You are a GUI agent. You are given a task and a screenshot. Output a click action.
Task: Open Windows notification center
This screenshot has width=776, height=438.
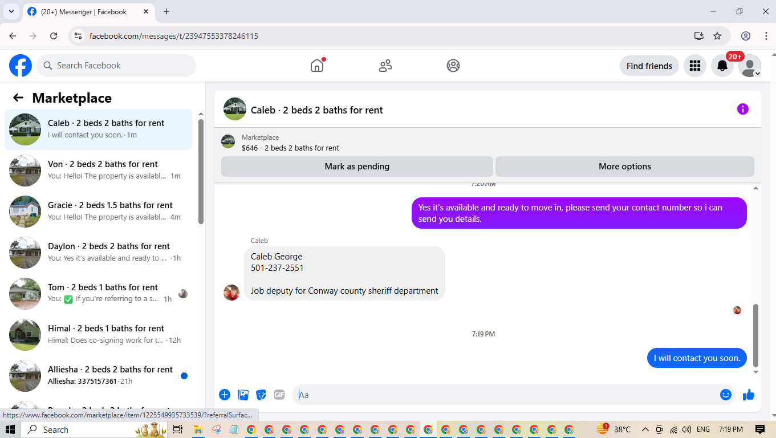pos(759,429)
